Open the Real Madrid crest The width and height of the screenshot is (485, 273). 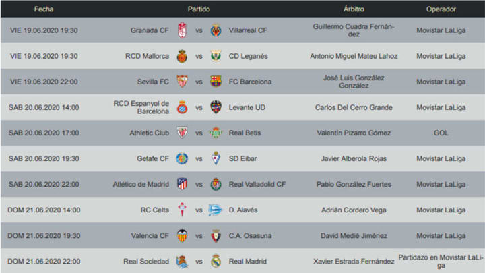pos(216,261)
